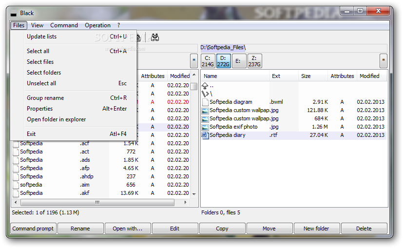Image resolution: width=403 pixels, height=248 pixels.
Task: Click the Softpedia .ahdp file icon
Action: [x=16, y=176]
